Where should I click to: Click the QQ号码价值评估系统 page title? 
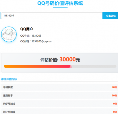60,3
